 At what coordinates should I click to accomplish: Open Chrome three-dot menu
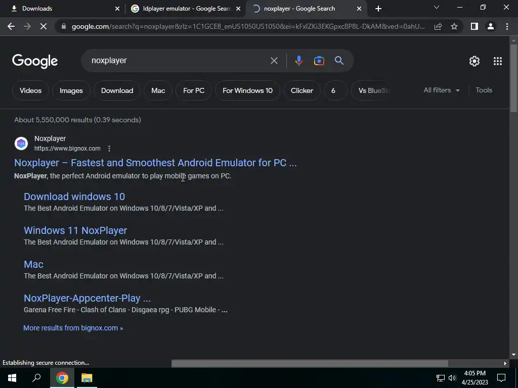(x=507, y=26)
